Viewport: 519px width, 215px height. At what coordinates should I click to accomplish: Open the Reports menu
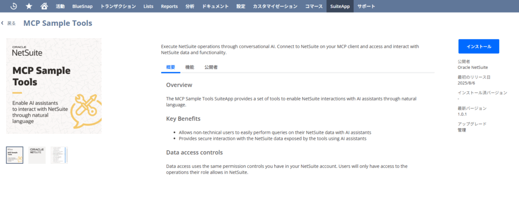[169, 6]
